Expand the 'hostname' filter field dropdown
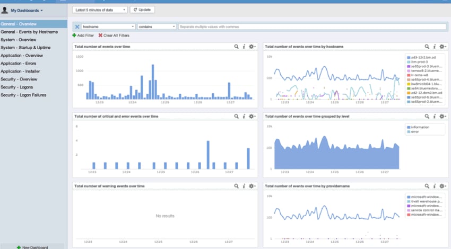451x249 pixels. click(108, 26)
